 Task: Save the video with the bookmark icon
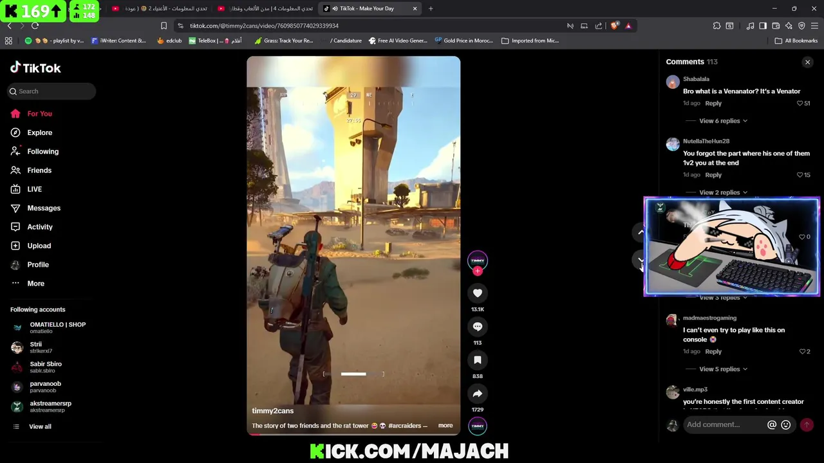478,360
